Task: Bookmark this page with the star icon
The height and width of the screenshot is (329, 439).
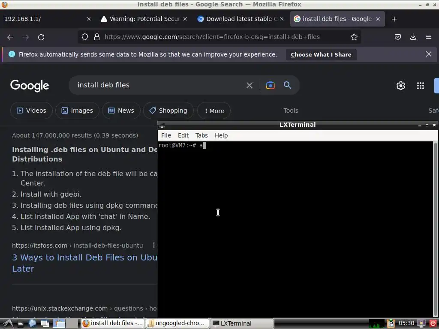Action: pos(354,37)
